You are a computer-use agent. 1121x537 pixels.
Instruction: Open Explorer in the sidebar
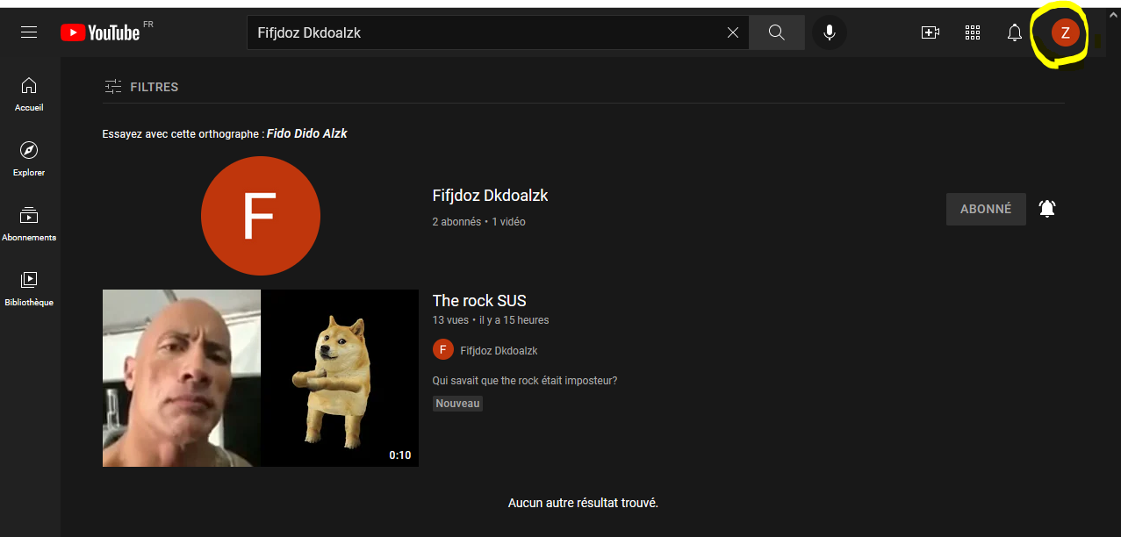[x=29, y=159]
